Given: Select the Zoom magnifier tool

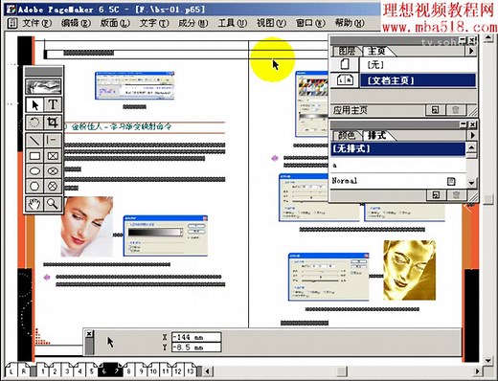Looking at the screenshot, I should point(53,204).
